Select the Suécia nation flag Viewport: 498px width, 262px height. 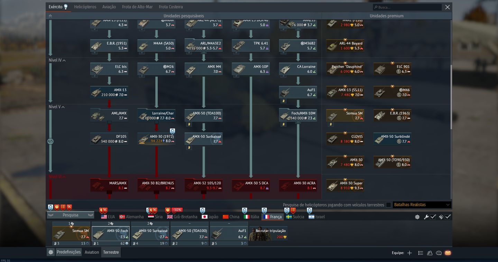coord(295,217)
